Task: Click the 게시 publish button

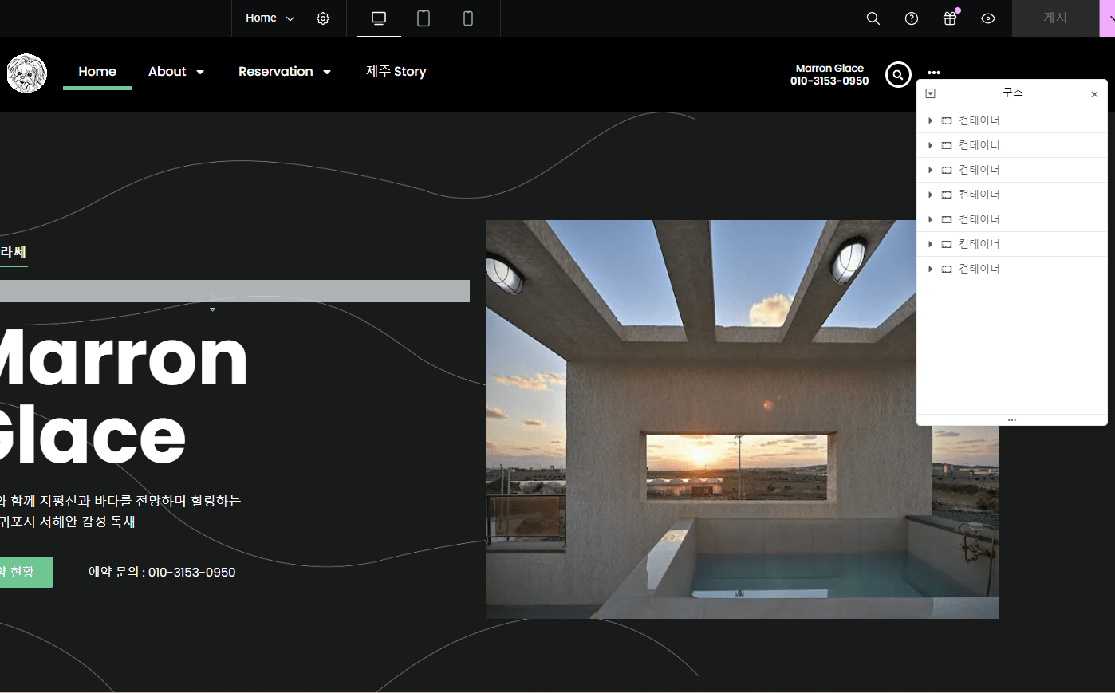Action: [1054, 18]
